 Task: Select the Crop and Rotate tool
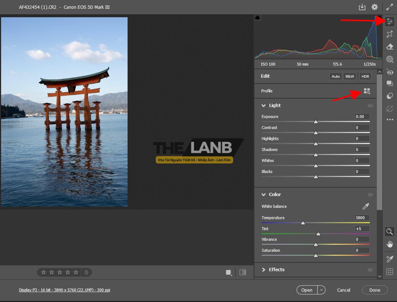[x=390, y=34]
